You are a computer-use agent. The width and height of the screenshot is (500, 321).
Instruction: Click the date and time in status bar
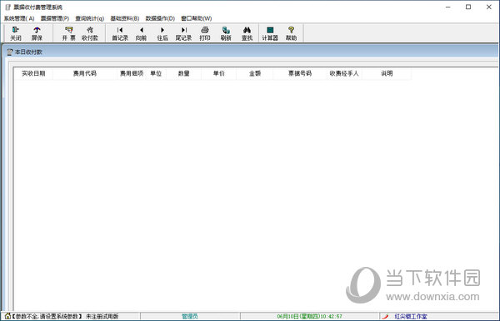(309, 316)
